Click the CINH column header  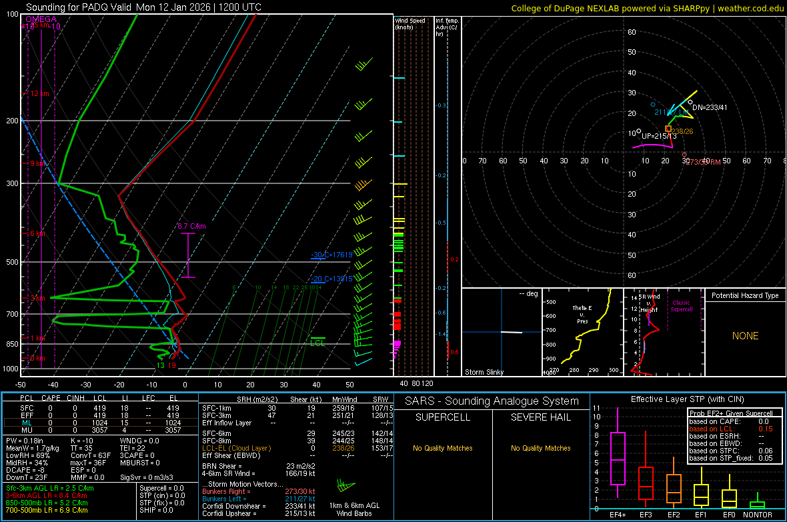click(76, 398)
